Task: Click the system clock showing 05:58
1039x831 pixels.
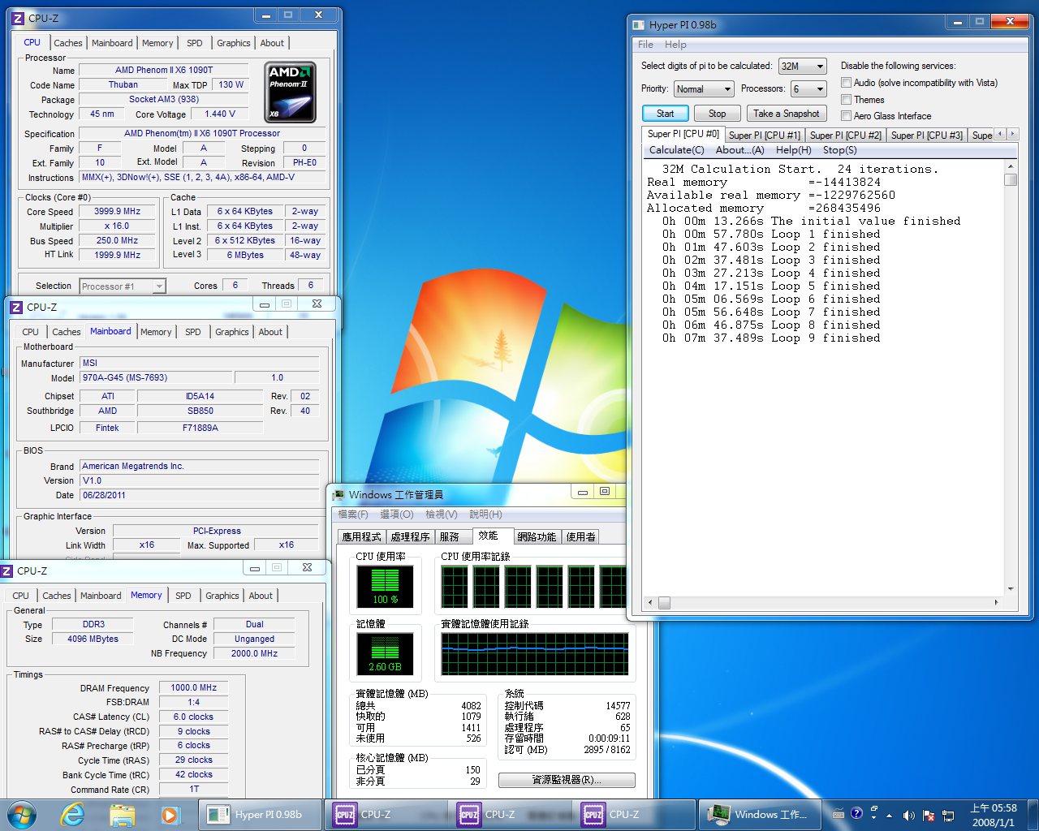Action: 994,815
